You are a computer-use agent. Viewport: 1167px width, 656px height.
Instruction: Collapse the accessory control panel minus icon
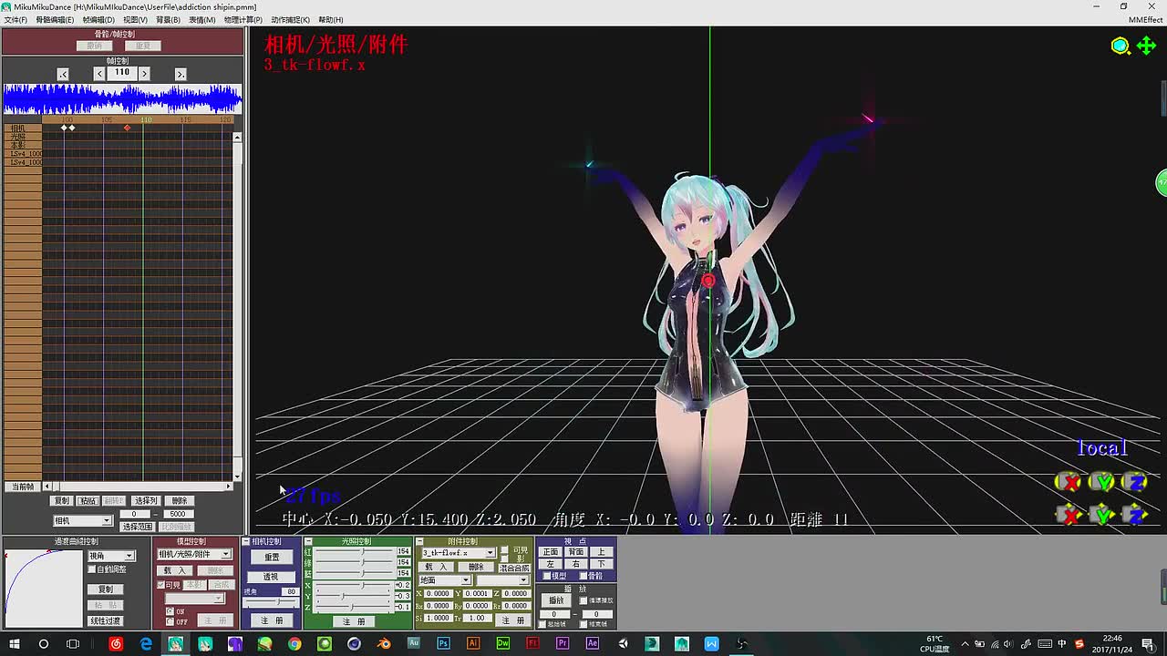[x=419, y=541]
